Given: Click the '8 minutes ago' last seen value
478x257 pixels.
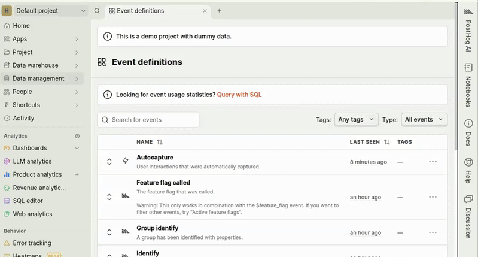Looking at the screenshot, I should click(x=369, y=162).
